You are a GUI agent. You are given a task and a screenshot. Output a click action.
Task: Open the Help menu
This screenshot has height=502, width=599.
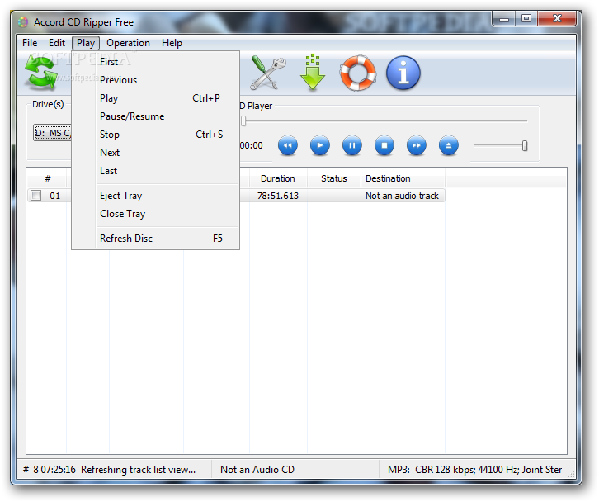[172, 43]
